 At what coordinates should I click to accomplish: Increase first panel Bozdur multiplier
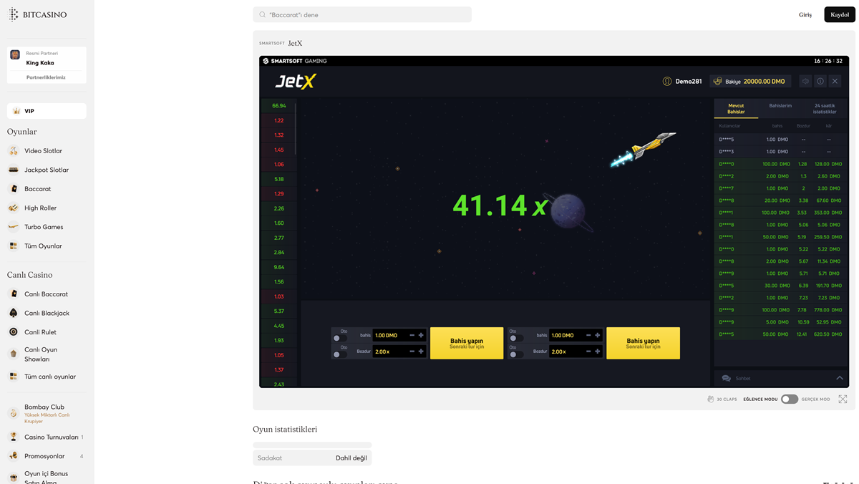point(421,352)
